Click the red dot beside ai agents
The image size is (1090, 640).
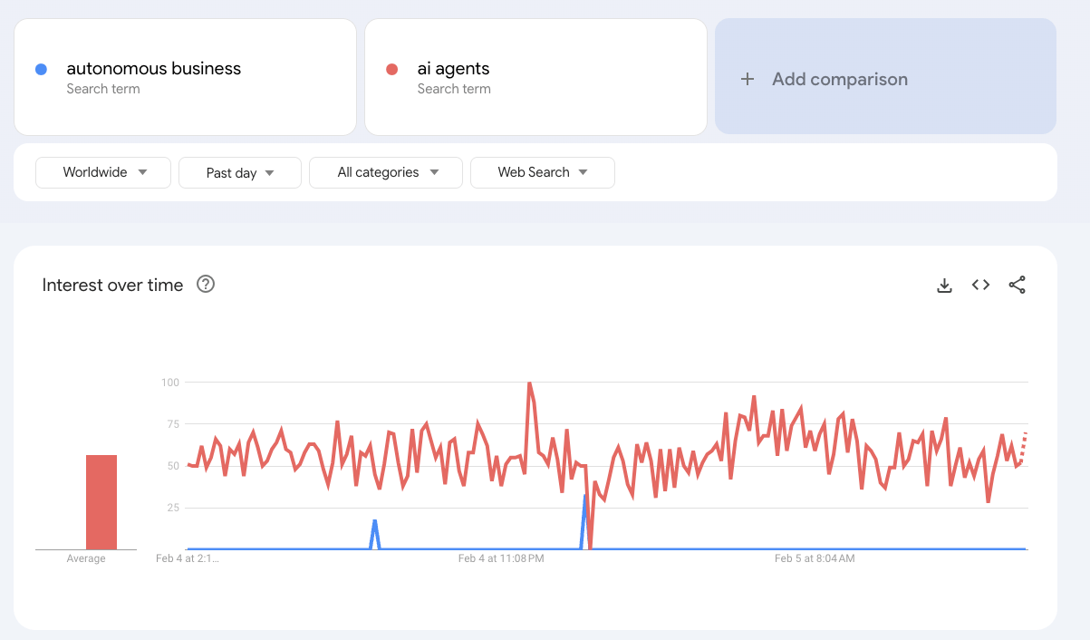(x=391, y=69)
